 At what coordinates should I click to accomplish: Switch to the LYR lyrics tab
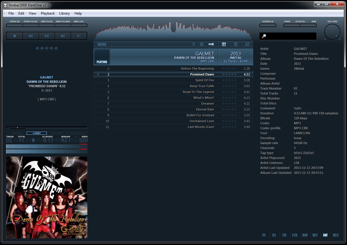[x=294, y=235]
